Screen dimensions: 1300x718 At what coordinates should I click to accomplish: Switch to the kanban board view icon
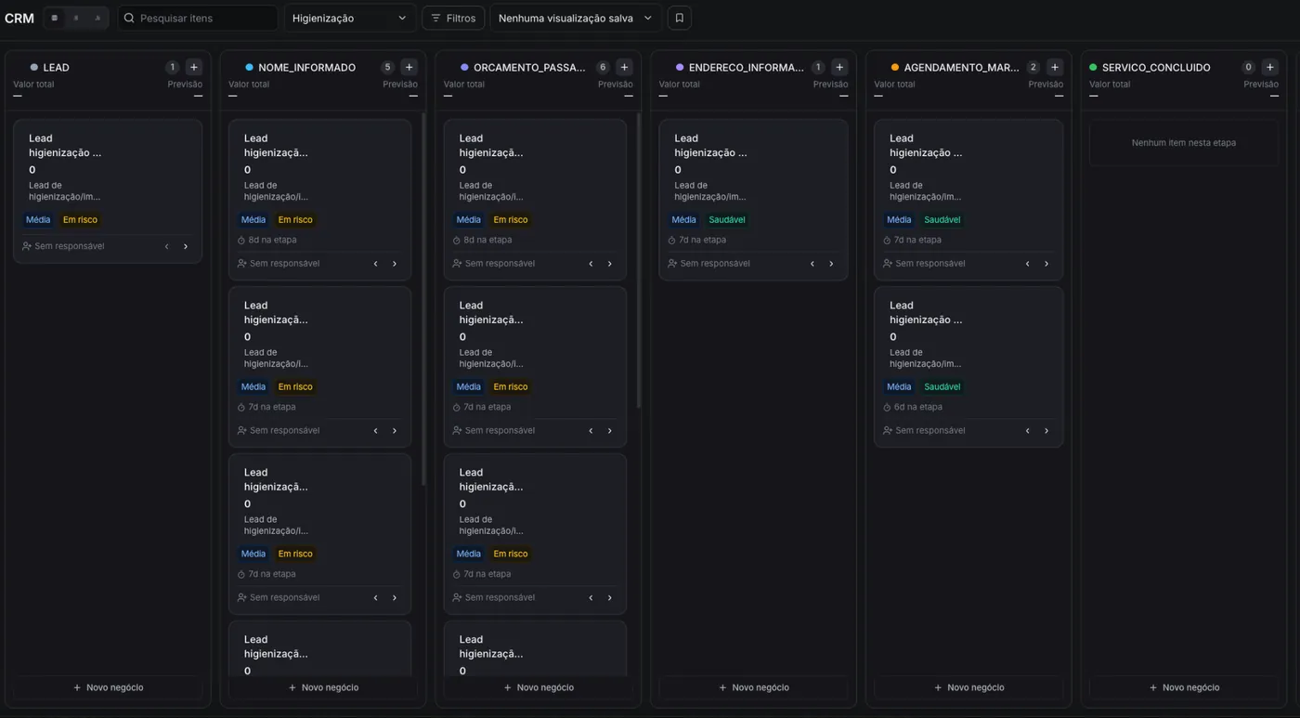pos(55,18)
